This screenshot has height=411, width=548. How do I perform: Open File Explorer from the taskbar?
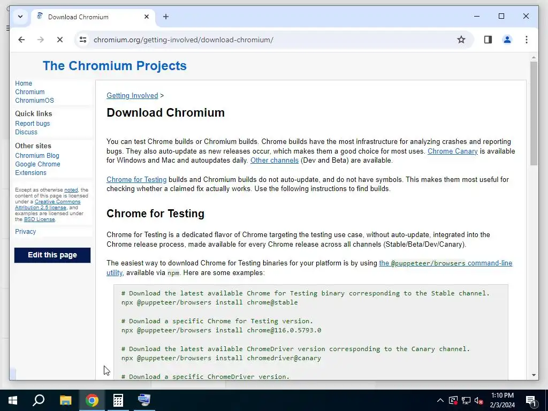66,400
